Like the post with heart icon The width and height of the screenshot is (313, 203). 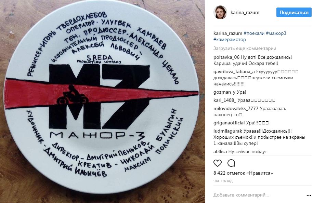[217, 163]
